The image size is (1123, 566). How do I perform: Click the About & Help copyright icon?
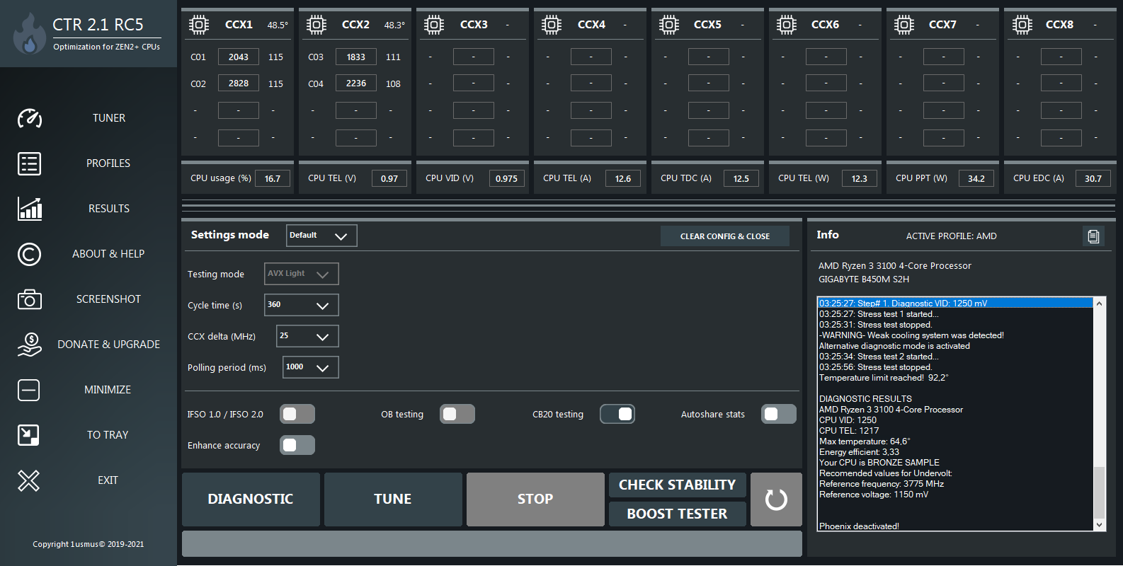click(29, 254)
